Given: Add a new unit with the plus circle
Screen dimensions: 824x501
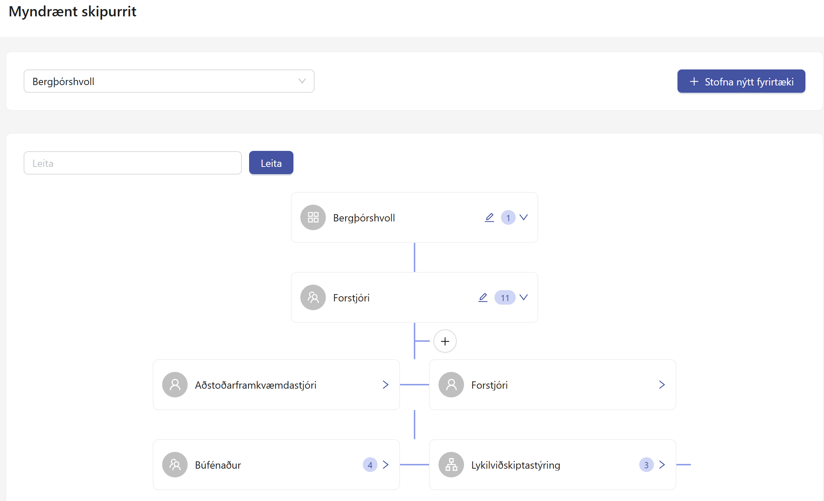Looking at the screenshot, I should point(445,341).
